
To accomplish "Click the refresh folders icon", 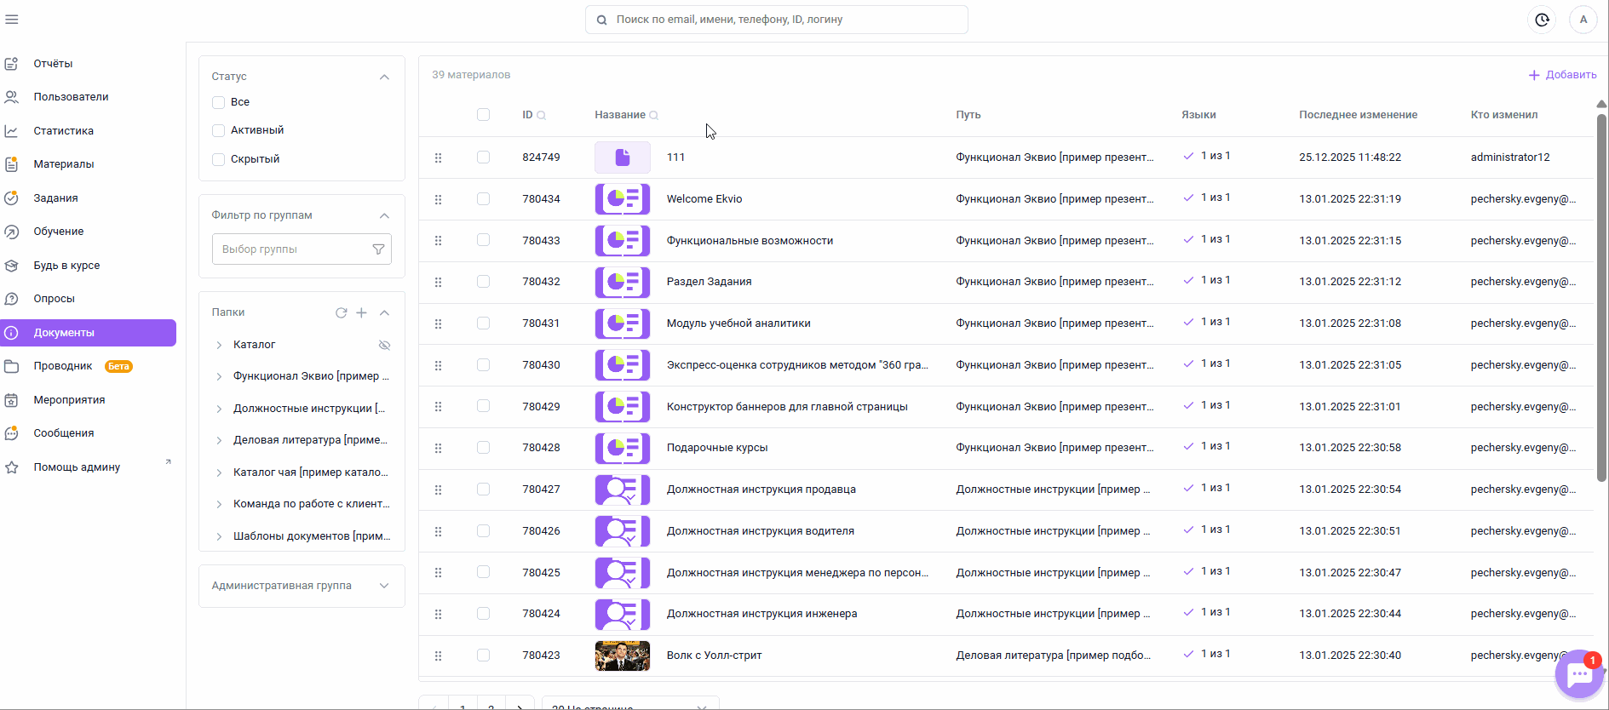I will pyautogui.click(x=341, y=312).
